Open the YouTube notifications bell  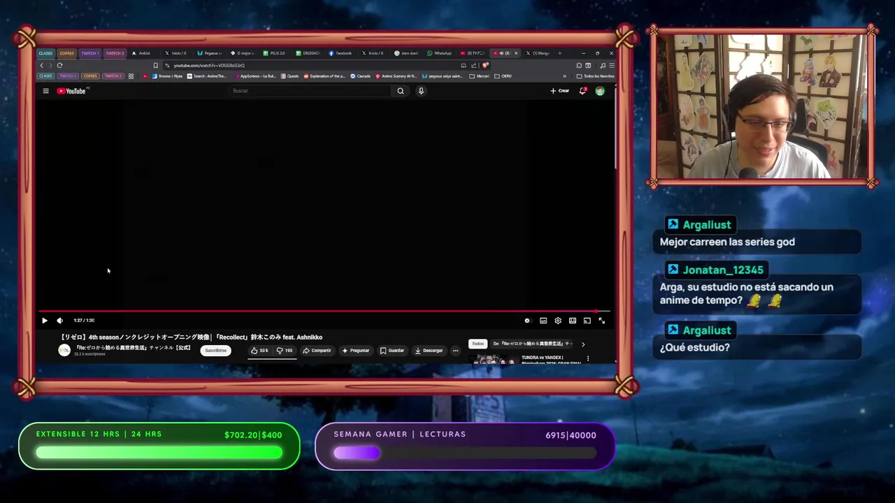coord(582,91)
